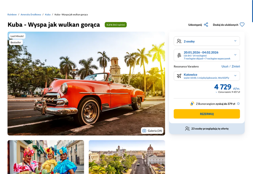Click the airplane icon in flight selector
253x174 pixels.
coord(179,76)
